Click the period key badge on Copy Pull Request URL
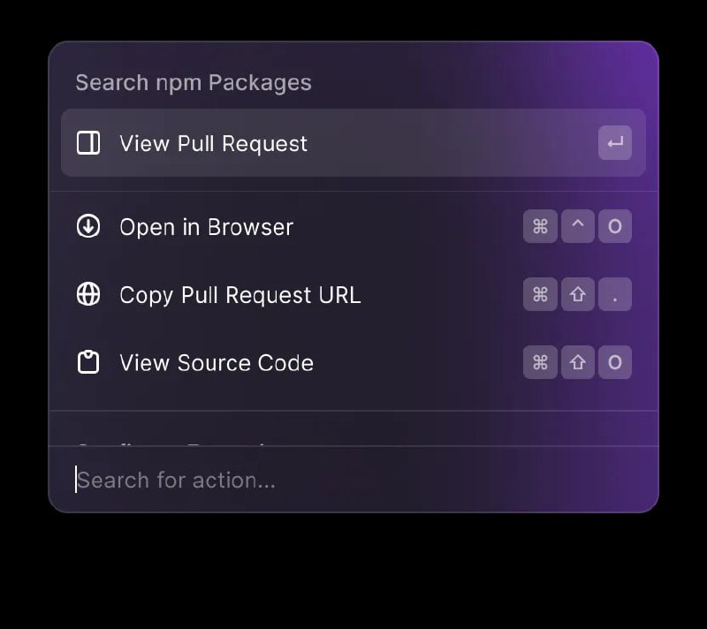707x629 pixels. coord(615,295)
